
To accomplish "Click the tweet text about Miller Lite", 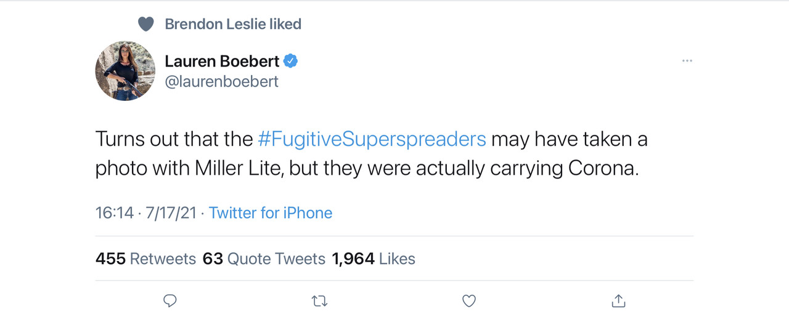I will [247, 168].
